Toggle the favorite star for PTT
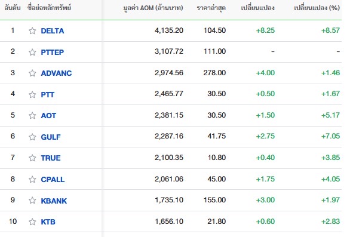Screen dimensions: 353x237 coord(32,94)
